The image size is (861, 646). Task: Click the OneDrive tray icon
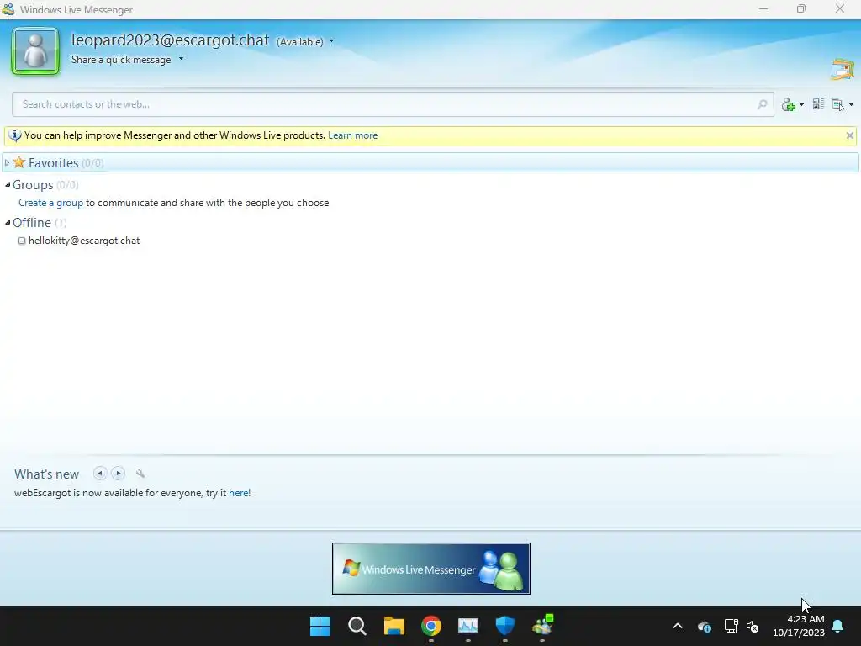pyautogui.click(x=705, y=626)
